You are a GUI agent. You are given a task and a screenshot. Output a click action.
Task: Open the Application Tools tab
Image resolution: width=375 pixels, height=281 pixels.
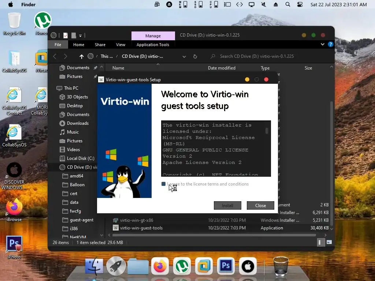153,45
